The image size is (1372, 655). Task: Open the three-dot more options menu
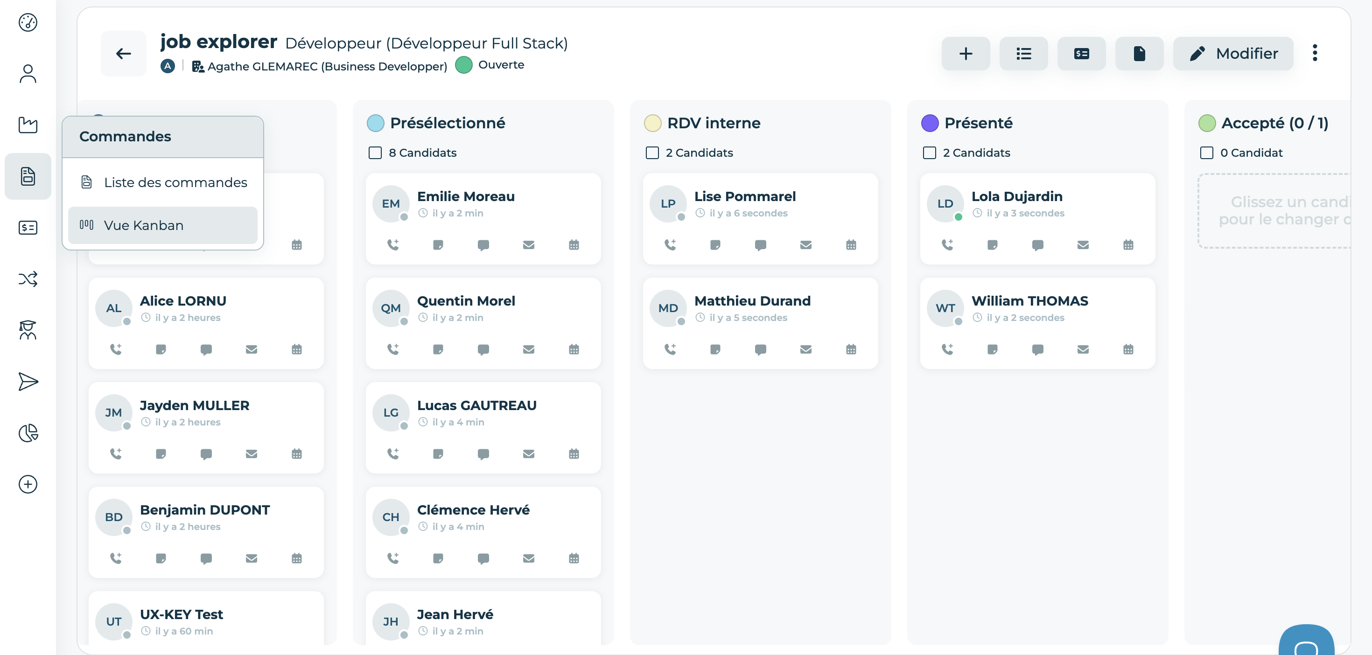[1315, 53]
